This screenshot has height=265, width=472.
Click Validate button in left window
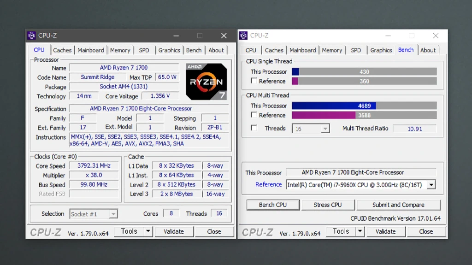click(x=174, y=231)
